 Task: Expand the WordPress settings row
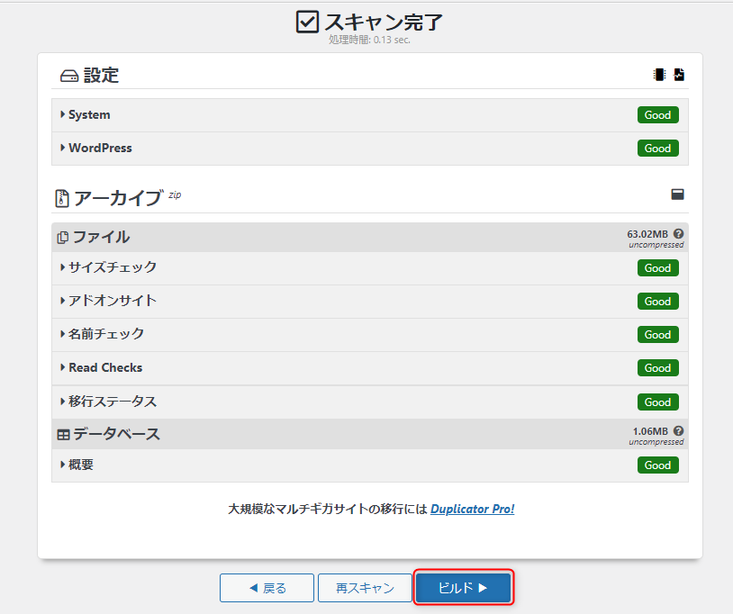[369, 149]
